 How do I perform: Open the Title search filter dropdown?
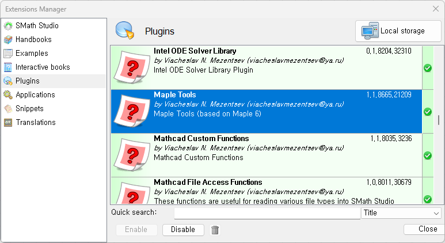(x=401, y=213)
